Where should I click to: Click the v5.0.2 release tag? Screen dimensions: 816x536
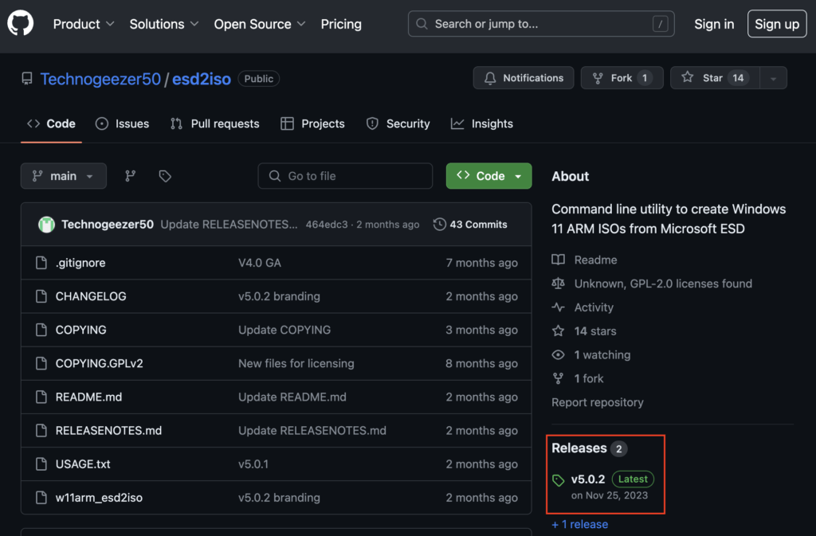pyautogui.click(x=587, y=479)
